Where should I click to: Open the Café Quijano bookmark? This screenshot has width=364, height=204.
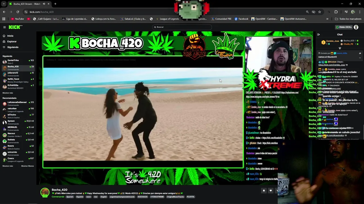(46, 19)
